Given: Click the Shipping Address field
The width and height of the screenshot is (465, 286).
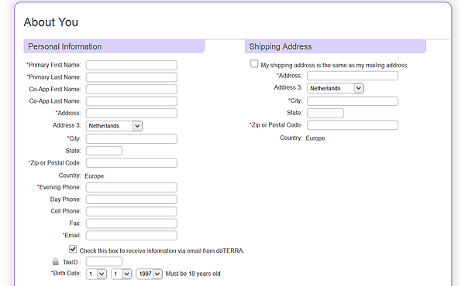Looking at the screenshot, I should click(353, 76).
